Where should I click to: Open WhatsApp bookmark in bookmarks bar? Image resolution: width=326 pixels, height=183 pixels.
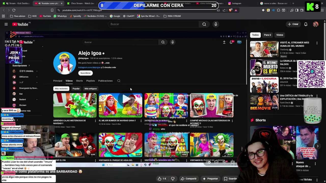point(60,16)
